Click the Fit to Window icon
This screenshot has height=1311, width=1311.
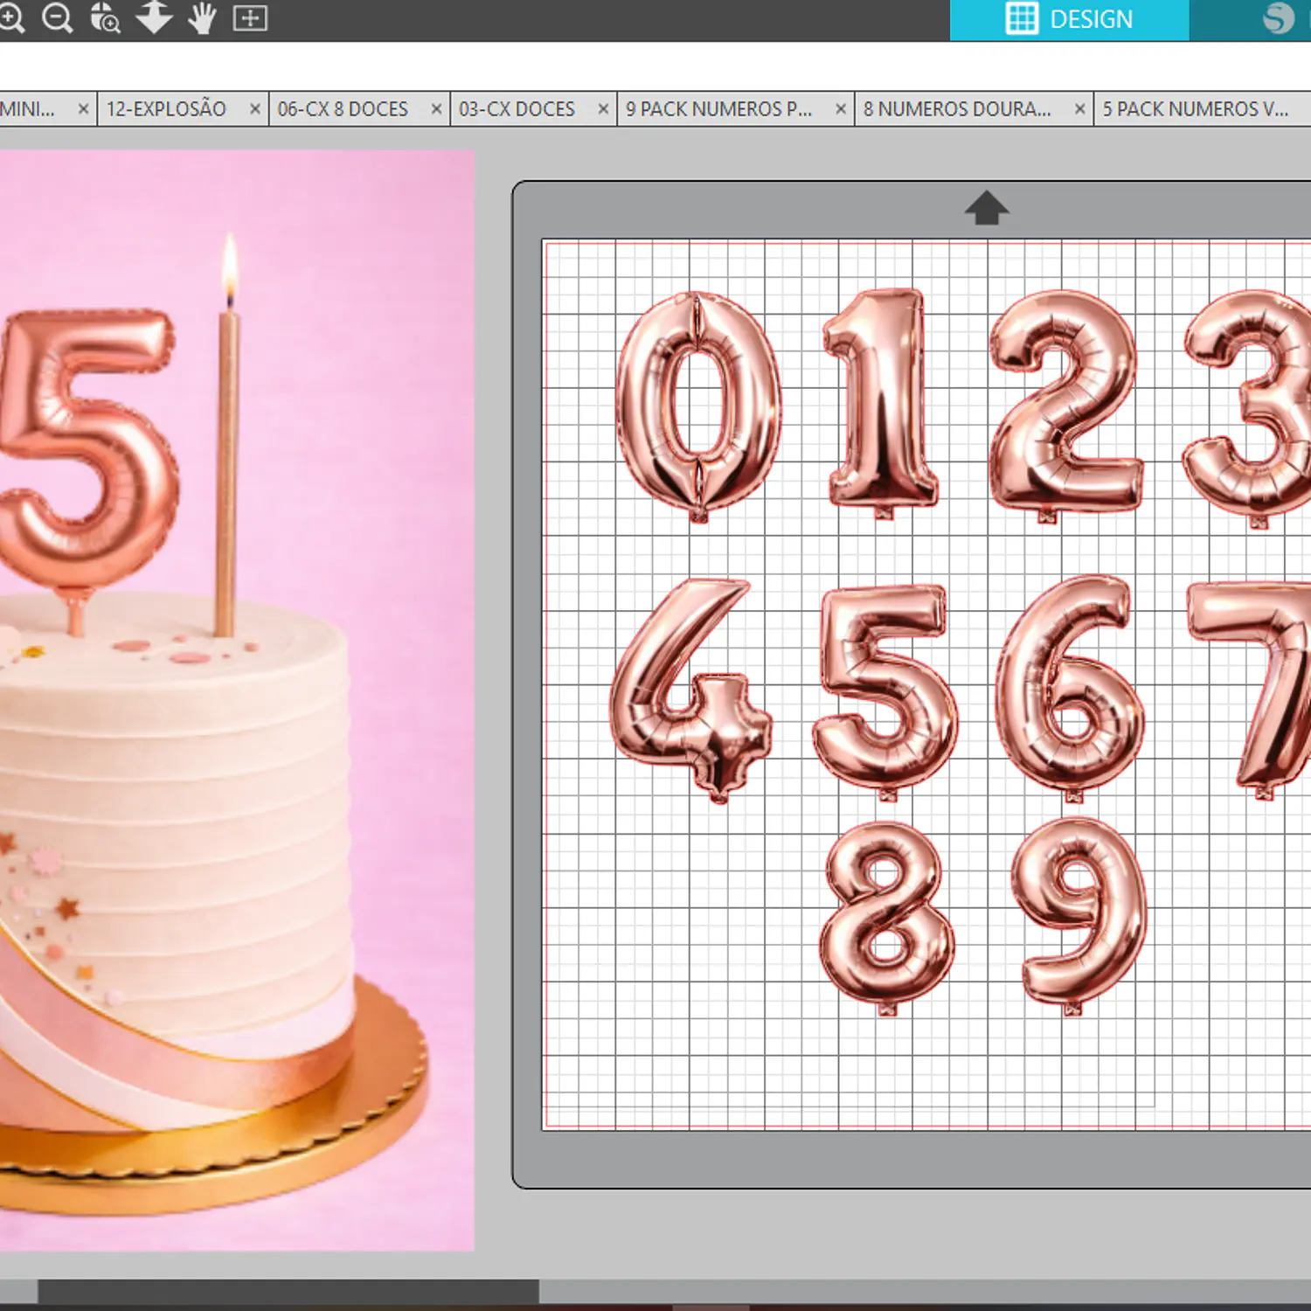point(250,18)
